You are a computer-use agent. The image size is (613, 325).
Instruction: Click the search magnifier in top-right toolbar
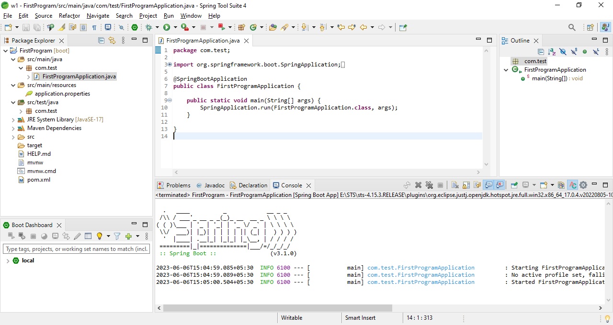572,28
